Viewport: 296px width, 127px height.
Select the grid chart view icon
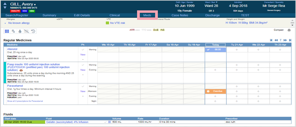tap(7, 31)
